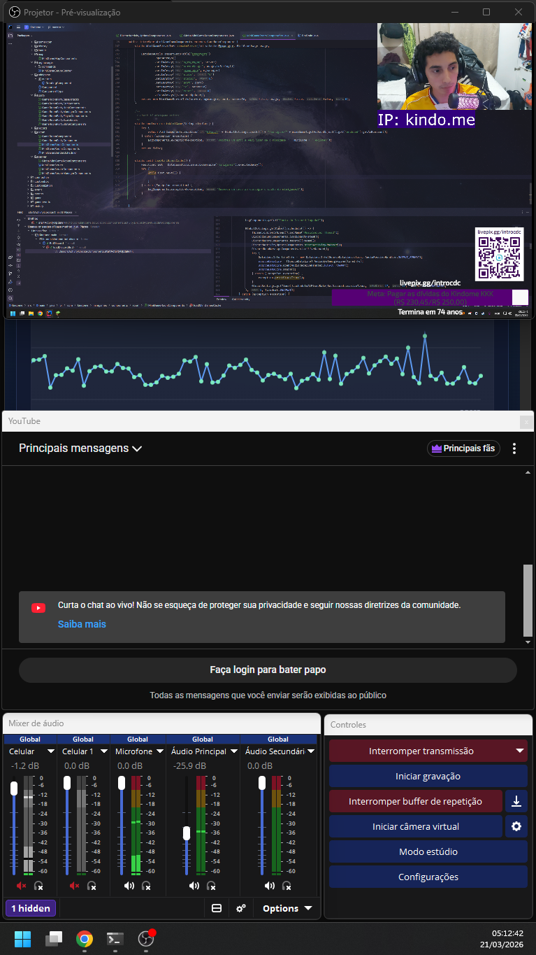Open OBS Studio from the taskbar
Screen dimensions: 536x955
tap(146, 939)
